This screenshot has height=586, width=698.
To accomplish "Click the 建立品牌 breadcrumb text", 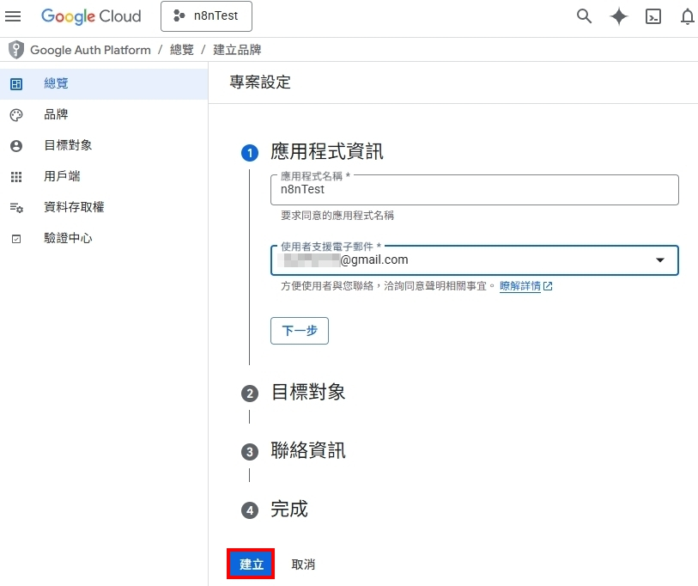I will pyautogui.click(x=237, y=50).
